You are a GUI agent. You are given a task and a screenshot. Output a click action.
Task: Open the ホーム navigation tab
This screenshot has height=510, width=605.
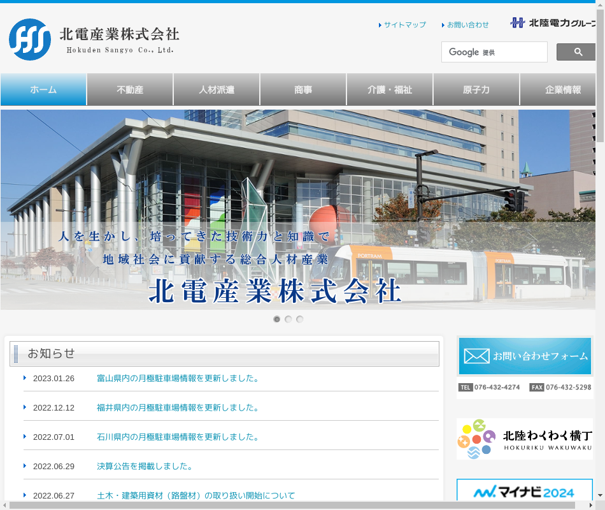[43, 90]
